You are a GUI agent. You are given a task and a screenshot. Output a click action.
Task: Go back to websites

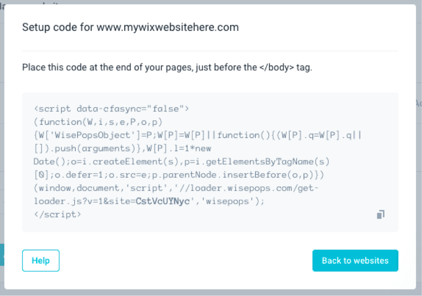coord(355,260)
